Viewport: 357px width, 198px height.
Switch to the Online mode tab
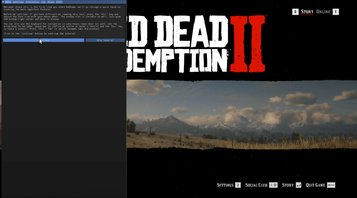323,12
